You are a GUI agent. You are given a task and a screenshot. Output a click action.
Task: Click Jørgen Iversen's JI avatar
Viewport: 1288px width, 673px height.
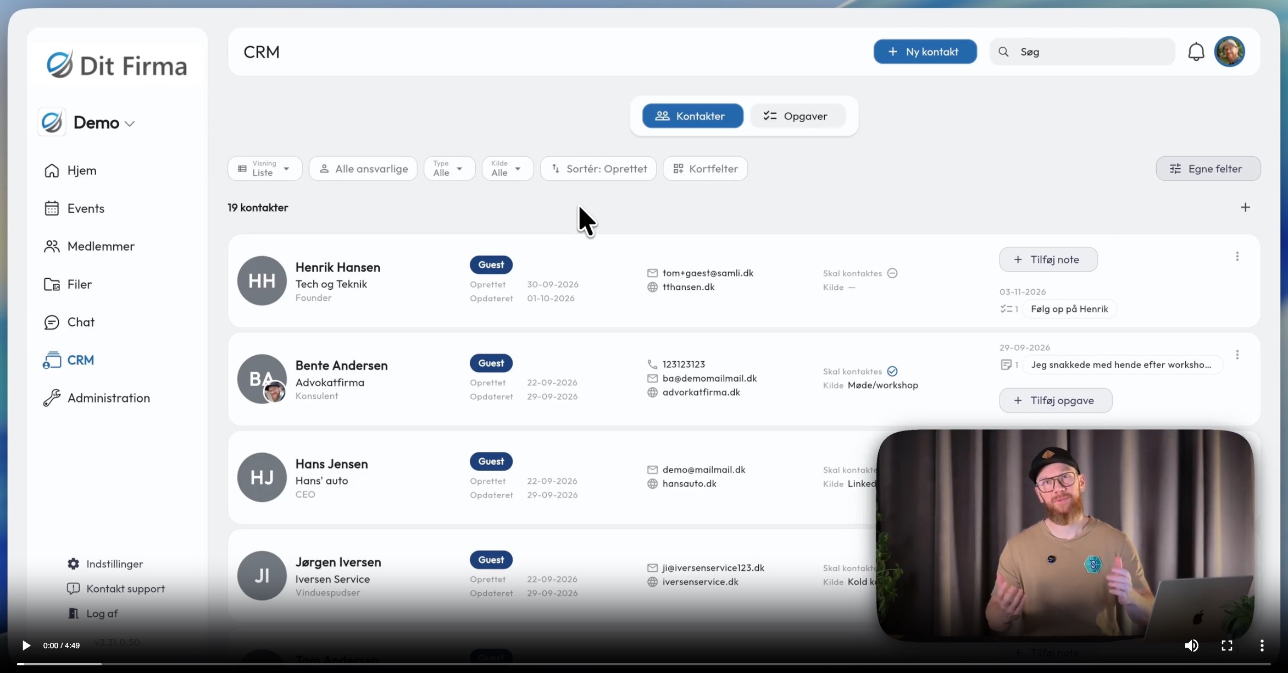click(x=262, y=576)
